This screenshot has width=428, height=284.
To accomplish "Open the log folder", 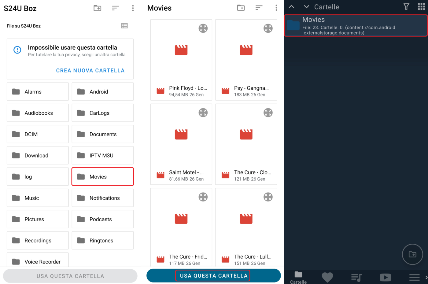I will coord(38,177).
